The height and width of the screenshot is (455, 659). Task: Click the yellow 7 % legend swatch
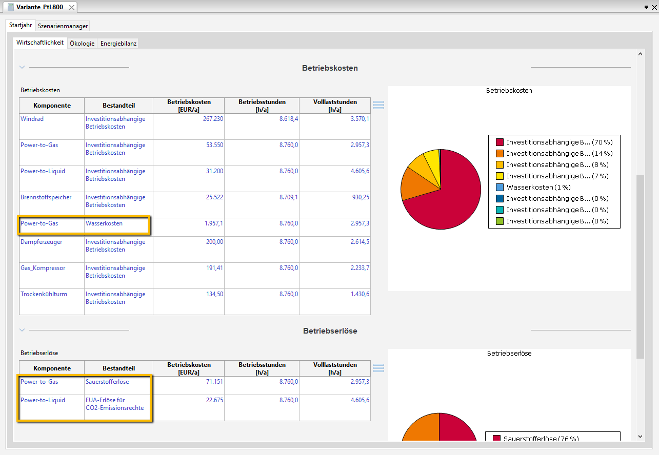[500, 176]
